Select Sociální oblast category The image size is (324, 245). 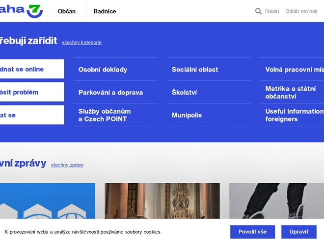(x=195, y=70)
